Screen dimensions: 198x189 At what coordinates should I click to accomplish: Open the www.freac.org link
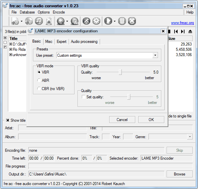click(182, 23)
